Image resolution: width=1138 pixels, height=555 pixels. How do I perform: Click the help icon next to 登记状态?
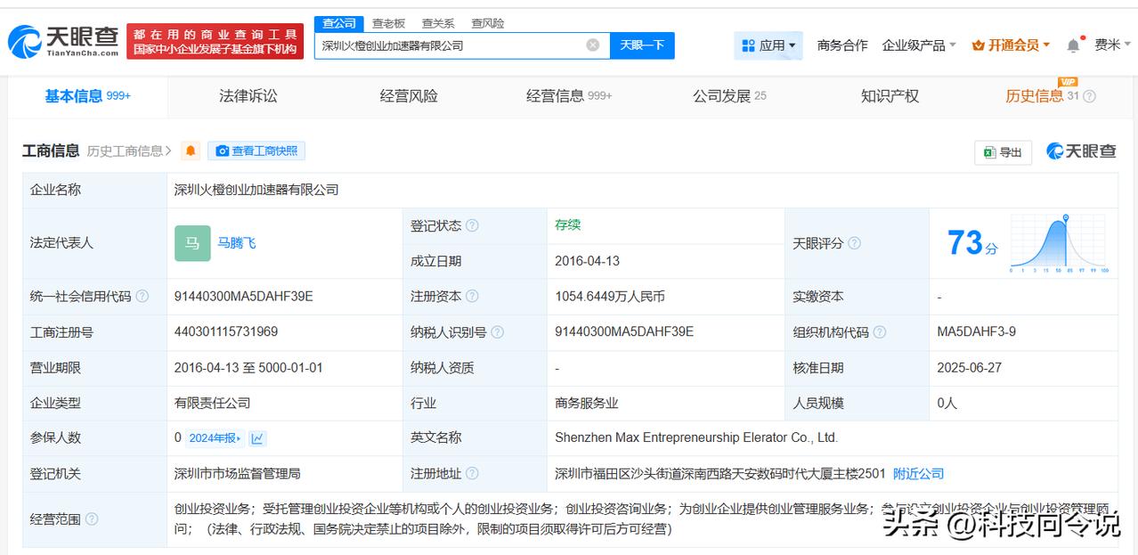pyautogui.click(x=472, y=225)
